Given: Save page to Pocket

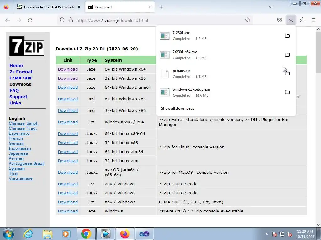Looking at the screenshot, I should tap(279, 20).
